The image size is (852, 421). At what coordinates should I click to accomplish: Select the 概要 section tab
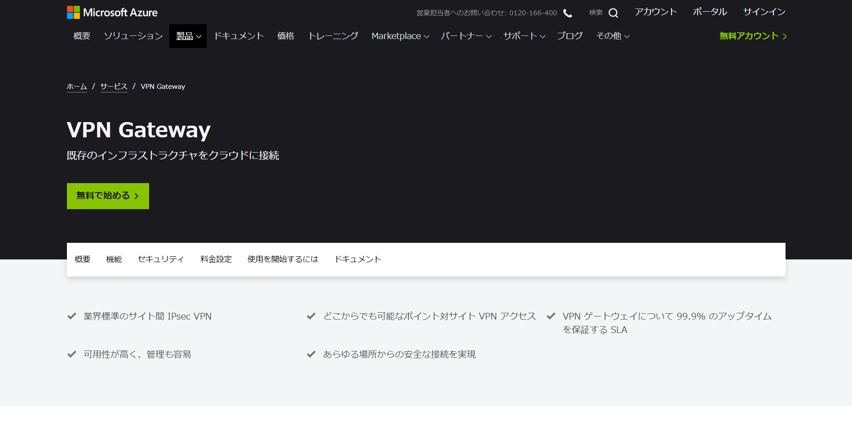[82, 259]
